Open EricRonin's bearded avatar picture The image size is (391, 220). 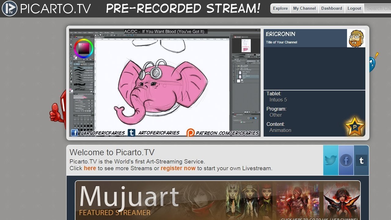pyautogui.click(x=356, y=38)
